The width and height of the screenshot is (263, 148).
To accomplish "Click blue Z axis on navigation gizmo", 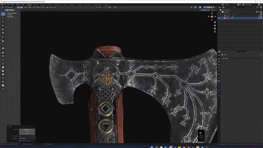I will pos(212,13).
